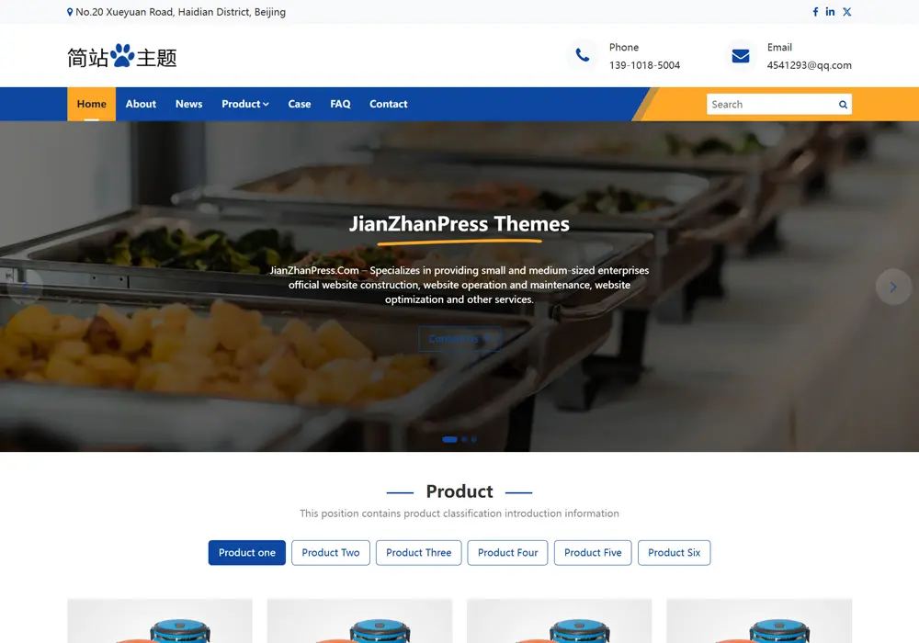Open the Home menu item

[x=91, y=104]
